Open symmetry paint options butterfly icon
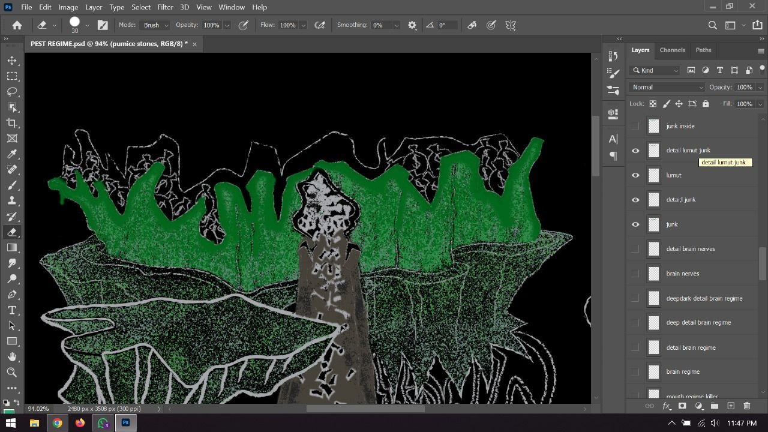The width and height of the screenshot is (768, 432). point(511,25)
